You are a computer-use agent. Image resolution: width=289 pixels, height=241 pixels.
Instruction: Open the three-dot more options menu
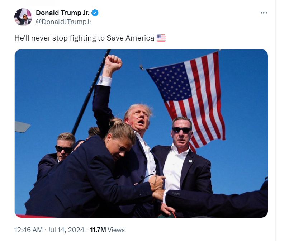tap(264, 13)
